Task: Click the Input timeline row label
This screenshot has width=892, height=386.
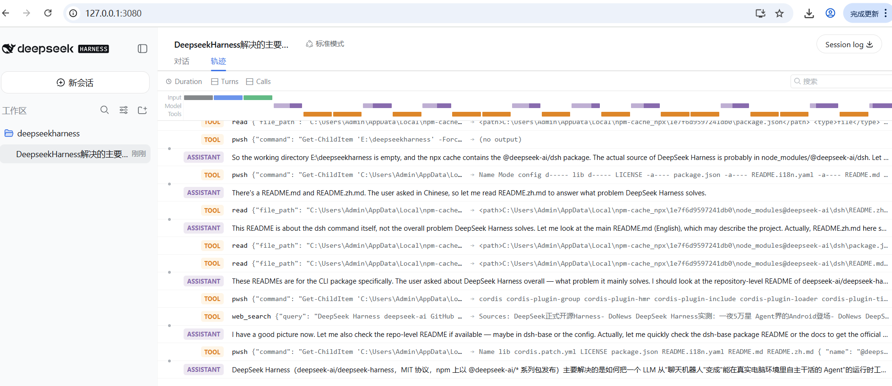Action: (x=175, y=98)
